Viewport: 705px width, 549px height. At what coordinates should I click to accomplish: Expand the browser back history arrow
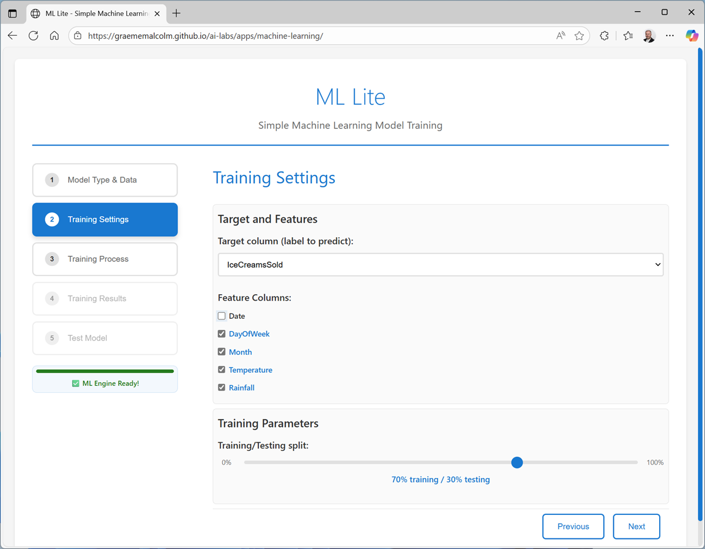pos(12,35)
